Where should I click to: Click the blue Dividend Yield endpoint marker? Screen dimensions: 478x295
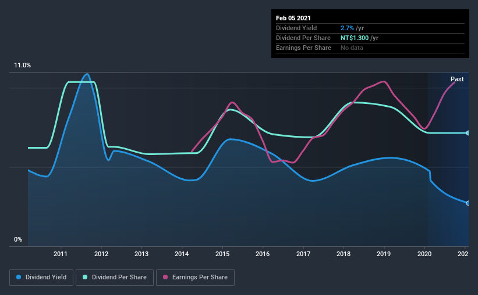468,203
